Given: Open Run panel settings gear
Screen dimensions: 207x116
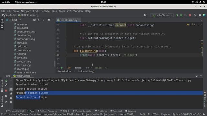Looking at the screenshot, I should (x=196, y=76).
